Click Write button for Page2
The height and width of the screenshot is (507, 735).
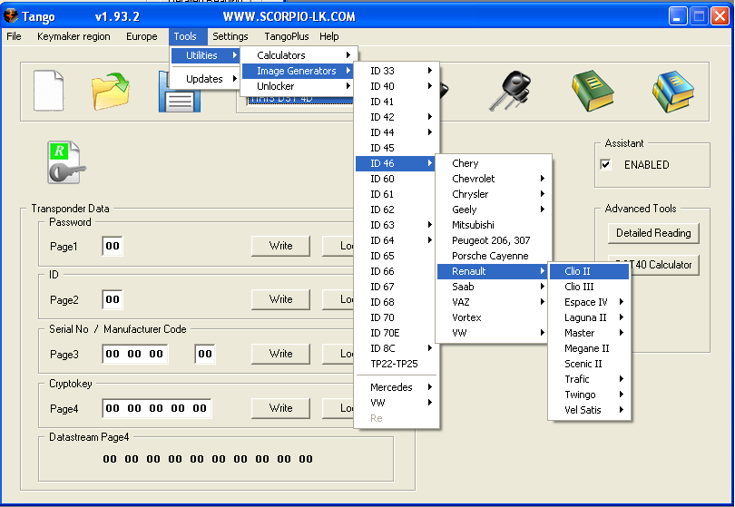pyautogui.click(x=280, y=299)
